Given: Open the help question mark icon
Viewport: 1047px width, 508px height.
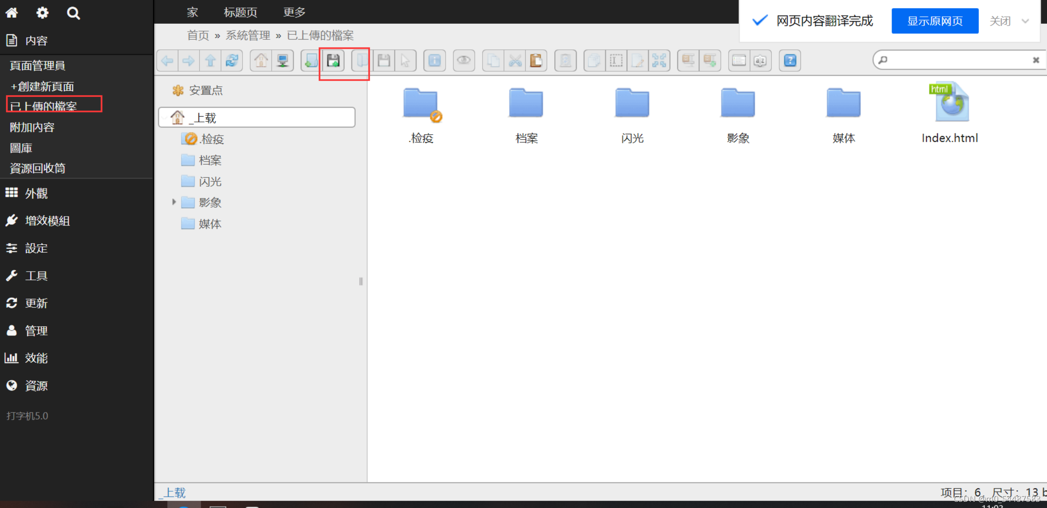Looking at the screenshot, I should pos(790,61).
